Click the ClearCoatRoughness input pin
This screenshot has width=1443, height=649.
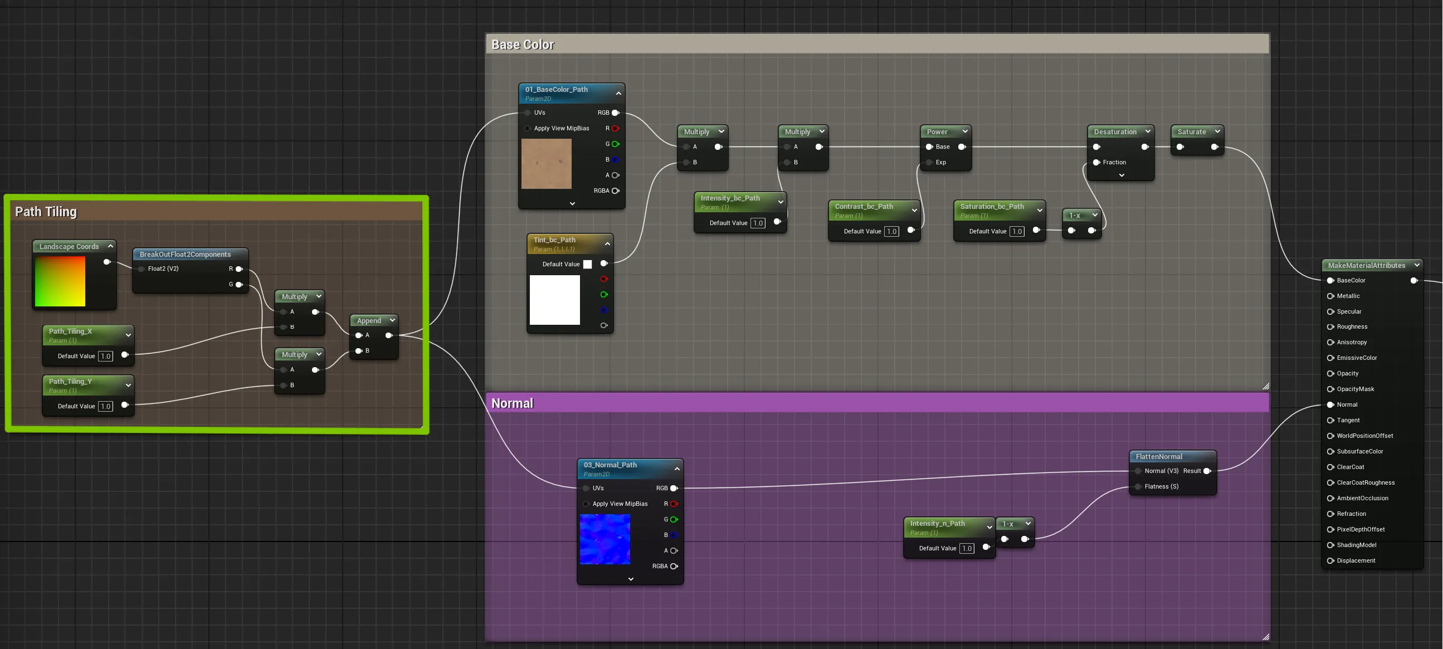click(1330, 482)
